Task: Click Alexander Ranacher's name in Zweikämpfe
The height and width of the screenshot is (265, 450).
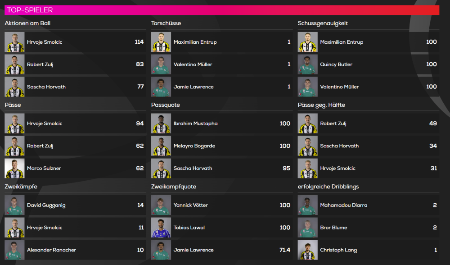Action: pyautogui.click(x=51, y=250)
